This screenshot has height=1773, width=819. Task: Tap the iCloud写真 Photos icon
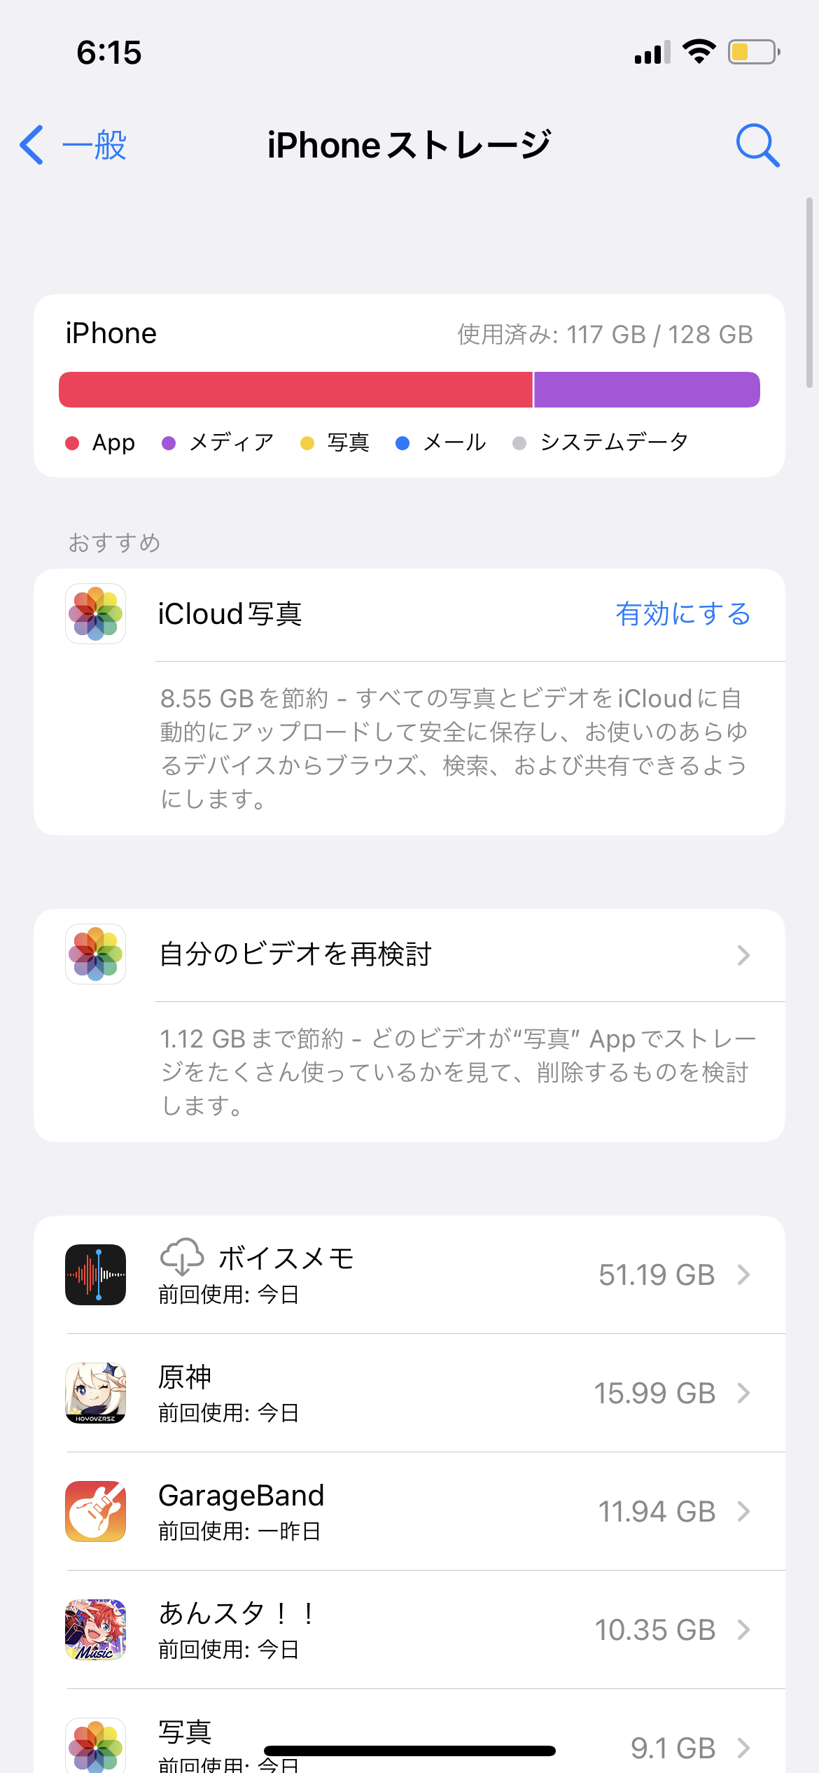click(96, 614)
